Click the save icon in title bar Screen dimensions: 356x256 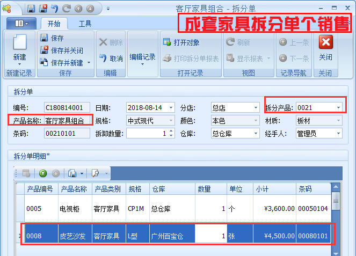coord(31,9)
